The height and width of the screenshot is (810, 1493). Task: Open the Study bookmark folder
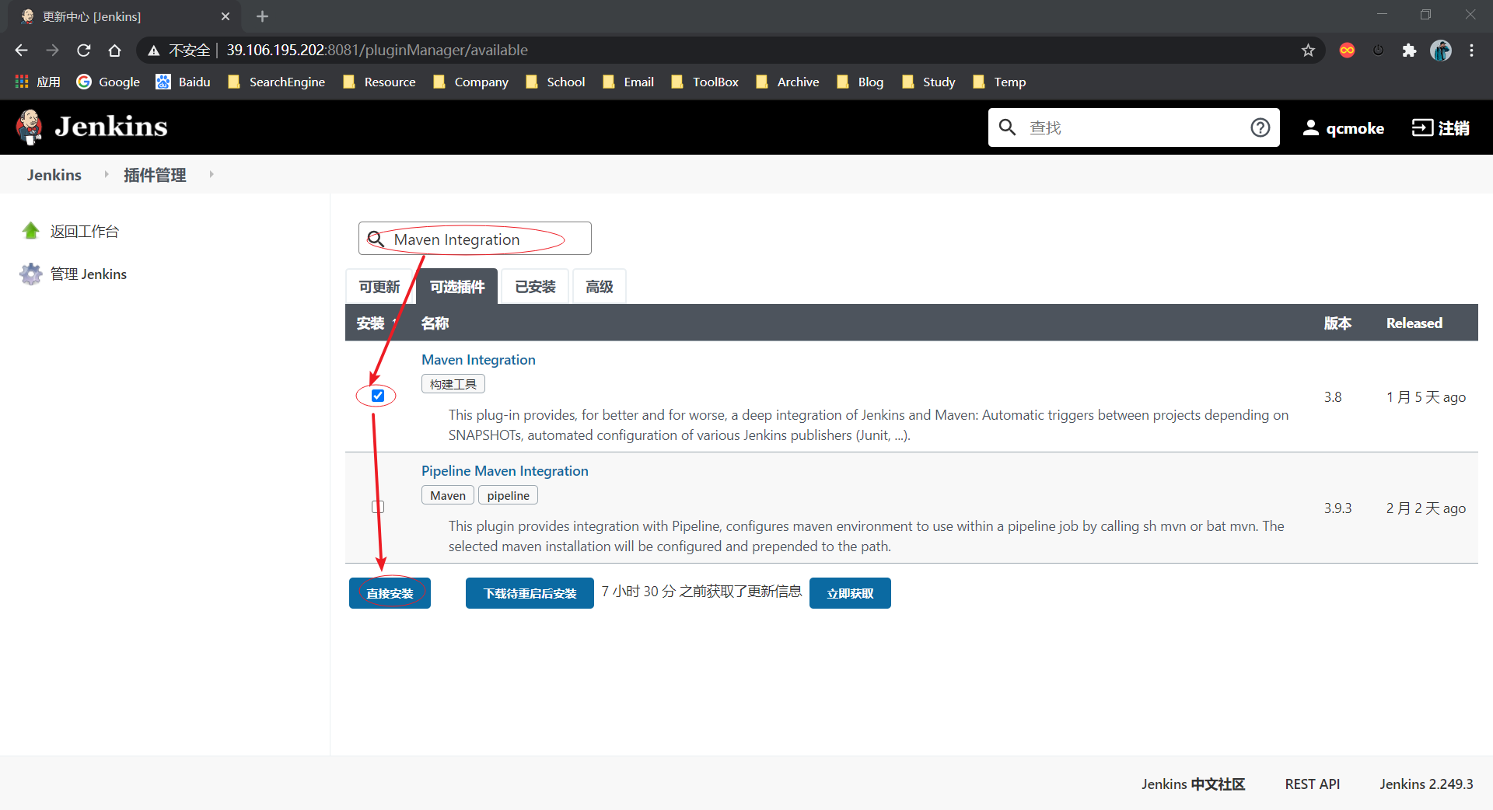pyautogui.click(x=928, y=82)
